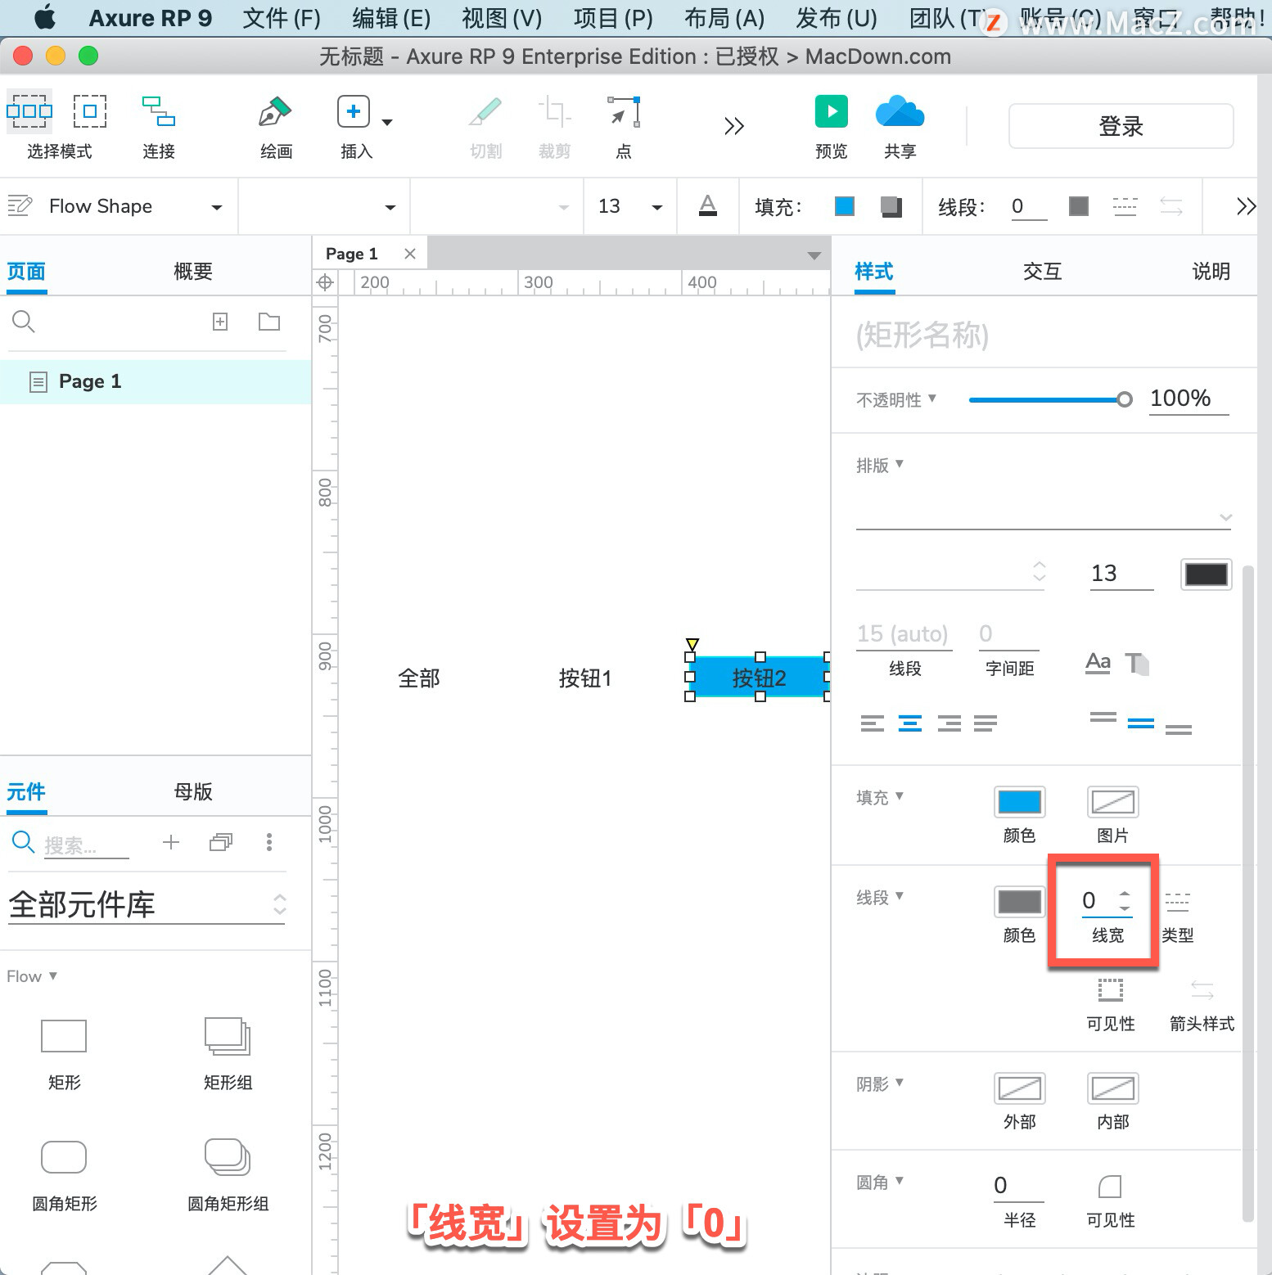
Task: Adjust the opacity slider handle
Action: (x=1125, y=399)
